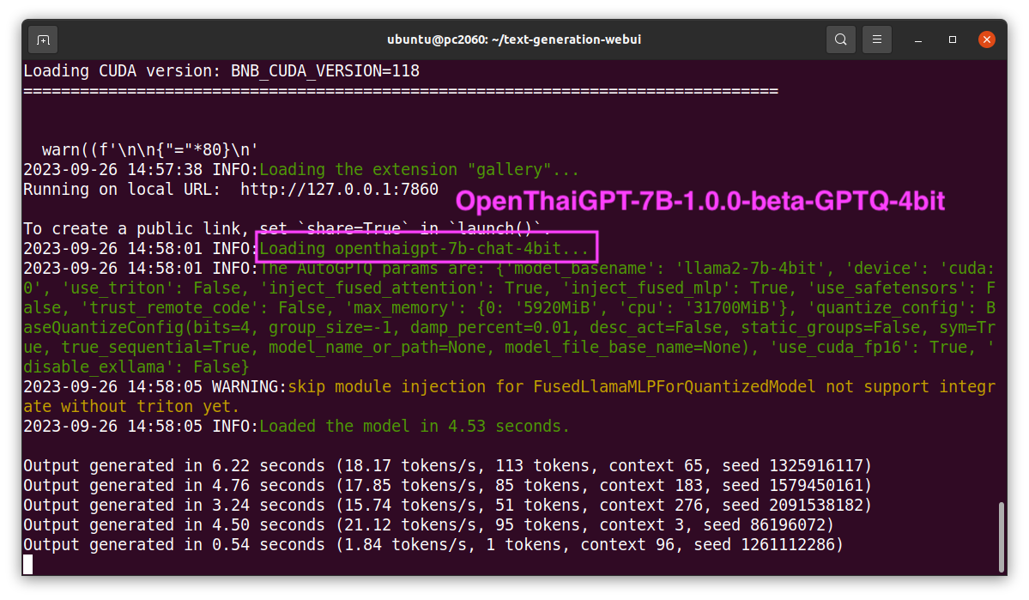Click 'Loaded the model in 4.53 seconds.'
The height and width of the screenshot is (600, 1029).
415,427
